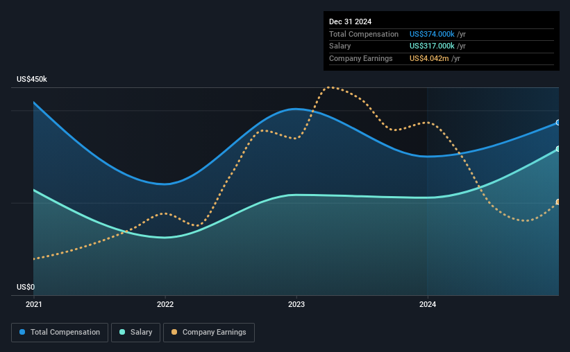Click the 2022 x-axis label

[x=165, y=304]
